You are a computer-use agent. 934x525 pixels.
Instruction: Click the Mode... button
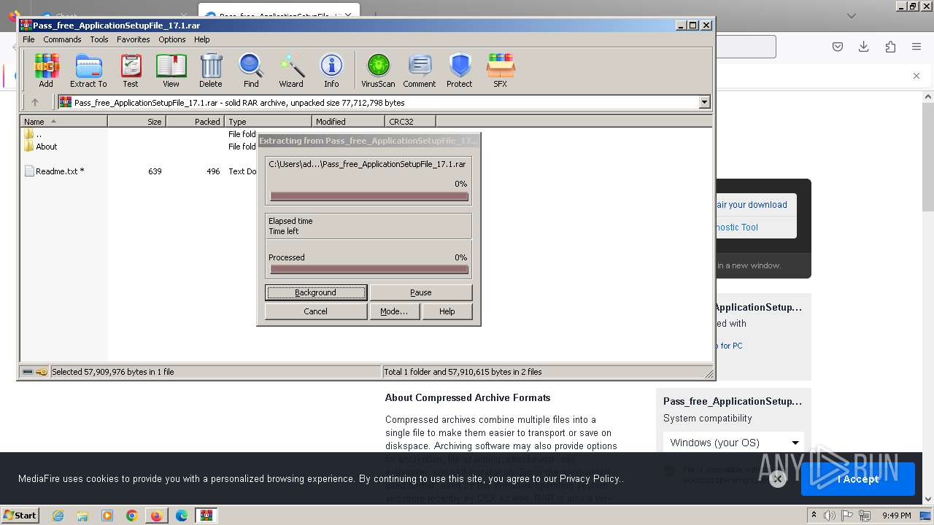tap(394, 311)
